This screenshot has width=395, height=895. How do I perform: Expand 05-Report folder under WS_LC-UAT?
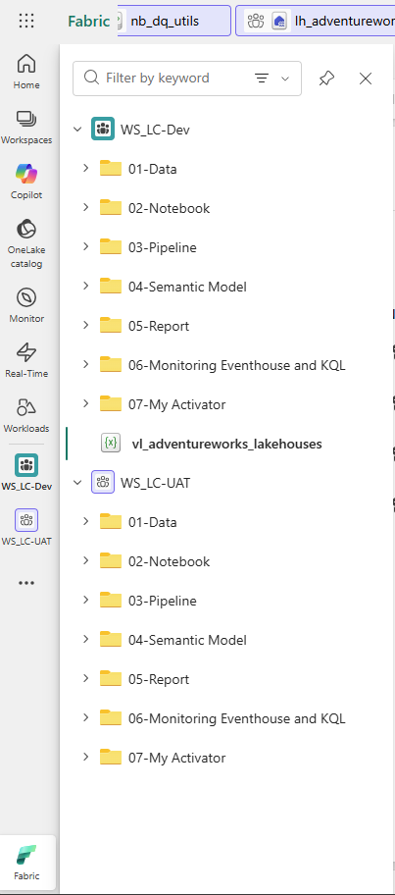pyautogui.click(x=86, y=679)
